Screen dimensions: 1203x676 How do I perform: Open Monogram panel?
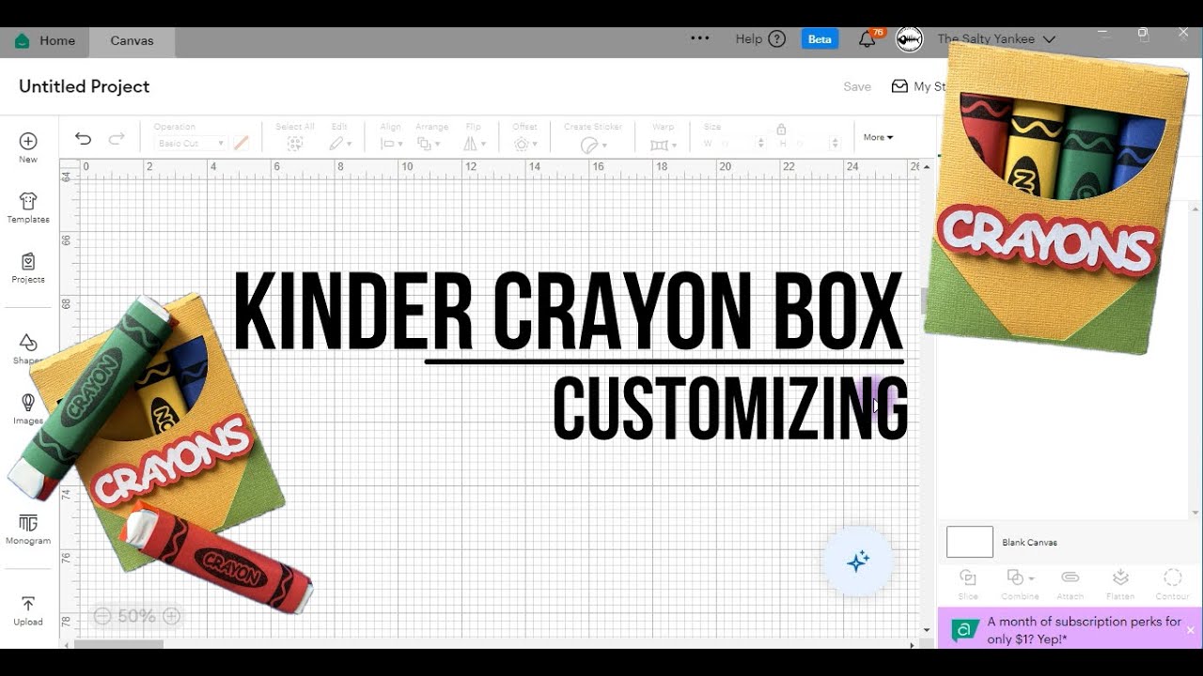(x=28, y=529)
